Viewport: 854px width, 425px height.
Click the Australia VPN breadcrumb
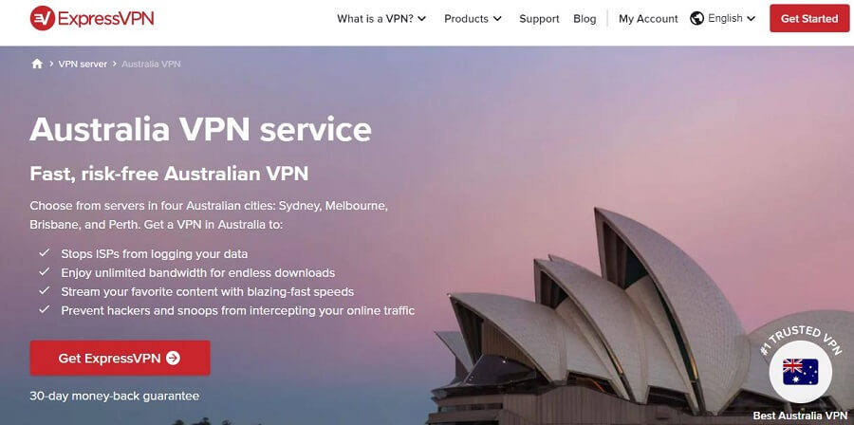click(151, 64)
